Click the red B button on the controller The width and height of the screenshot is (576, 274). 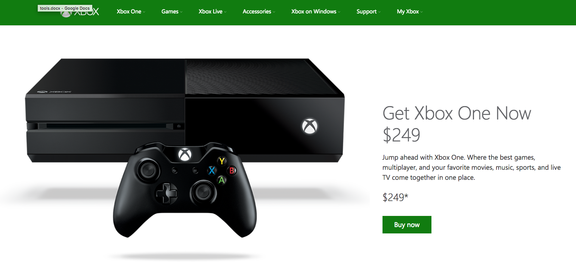pos(232,171)
